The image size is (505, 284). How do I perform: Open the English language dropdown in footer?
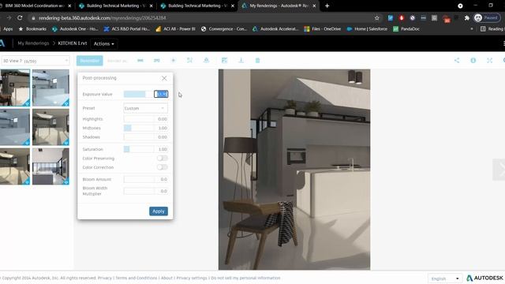point(445,278)
